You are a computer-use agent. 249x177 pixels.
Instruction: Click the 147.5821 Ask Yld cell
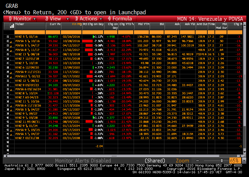point(187,37)
